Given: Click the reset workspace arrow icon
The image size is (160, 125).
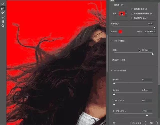Looking at the screenshot, I should click(x=114, y=123).
